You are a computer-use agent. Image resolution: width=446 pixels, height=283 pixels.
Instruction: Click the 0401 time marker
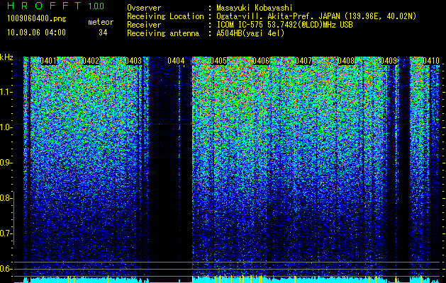click(48, 61)
